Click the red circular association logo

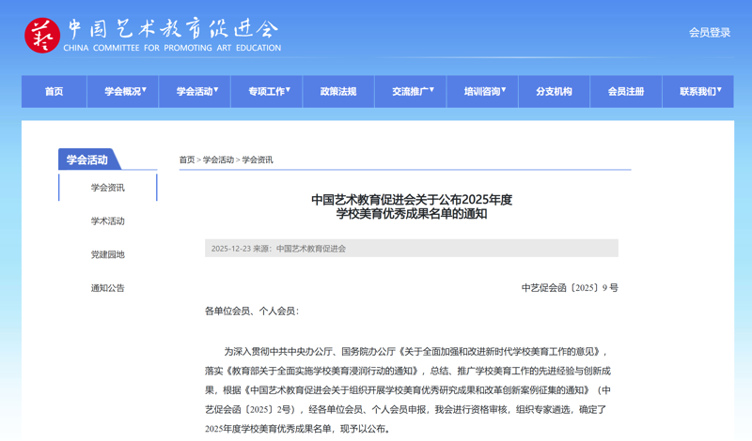point(42,36)
